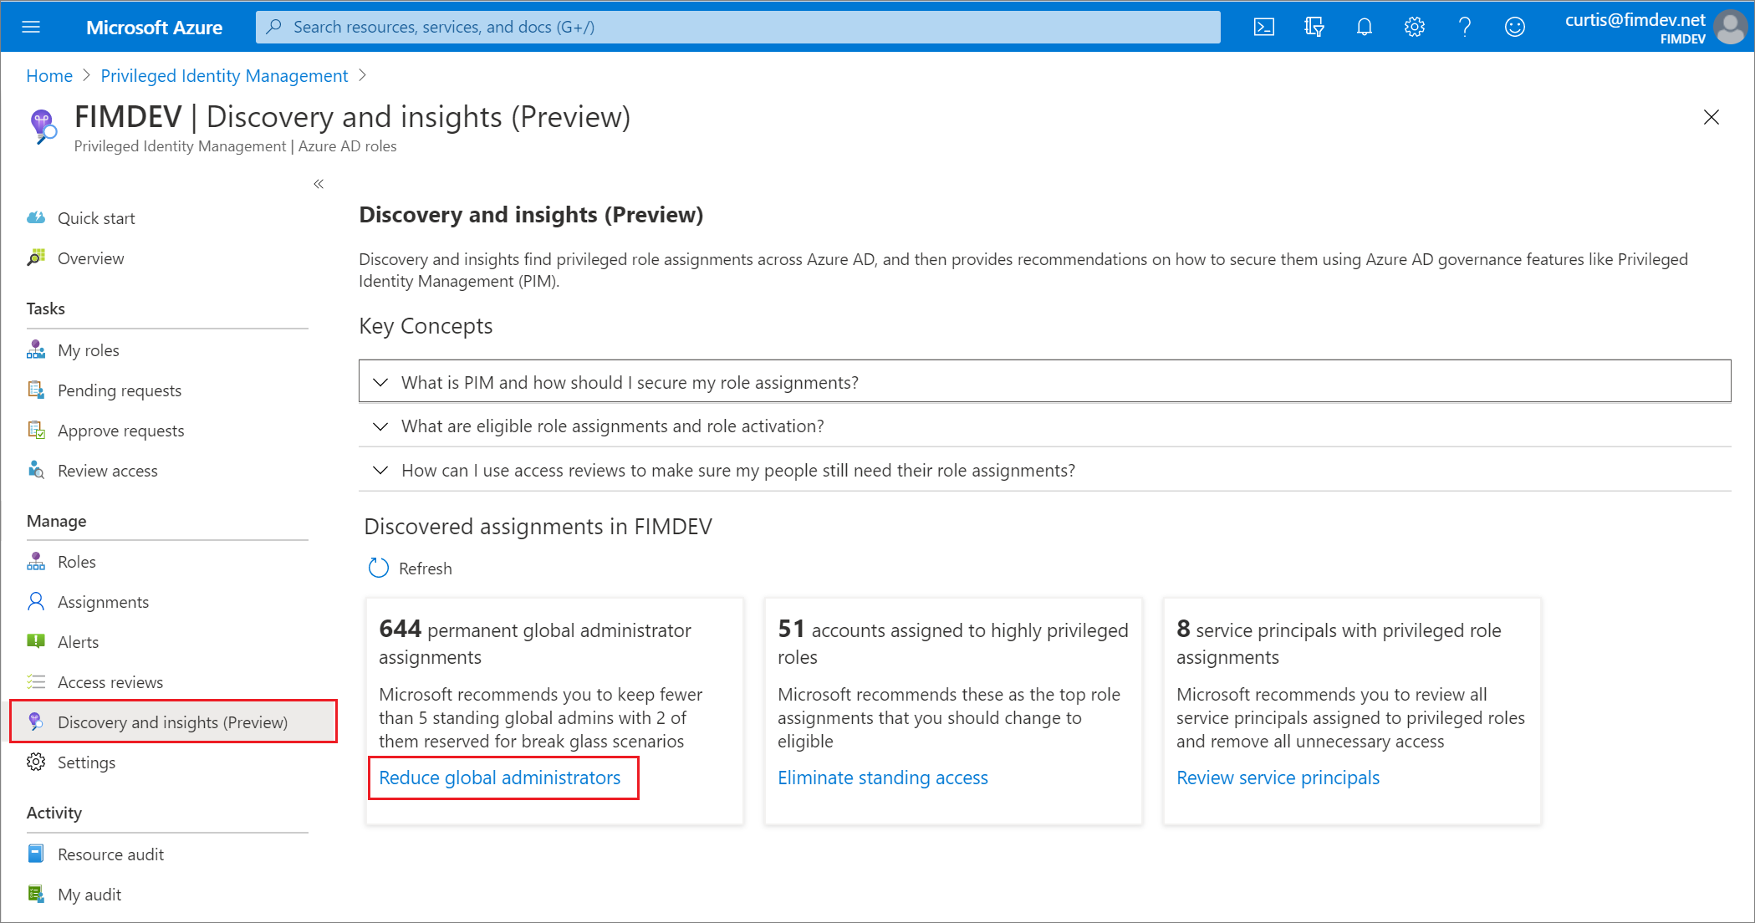Click the Overview icon in sidebar
The image size is (1755, 923).
37,258
